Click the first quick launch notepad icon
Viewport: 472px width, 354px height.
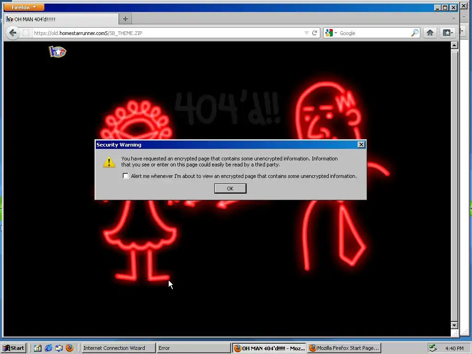(x=38, y=348)
